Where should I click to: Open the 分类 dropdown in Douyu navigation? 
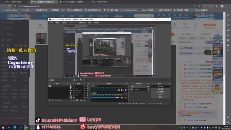pos(62,16)
